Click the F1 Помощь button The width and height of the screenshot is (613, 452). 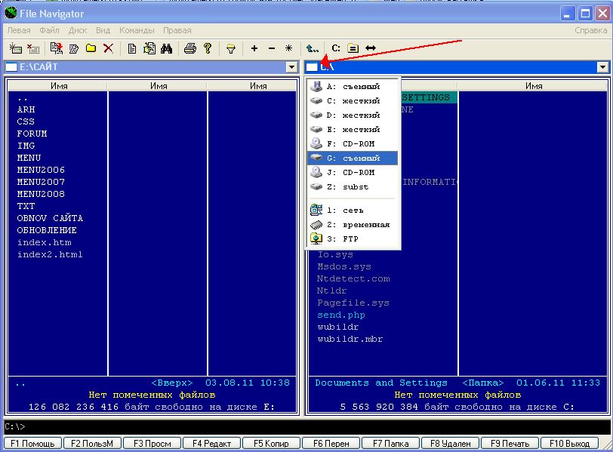32,444
